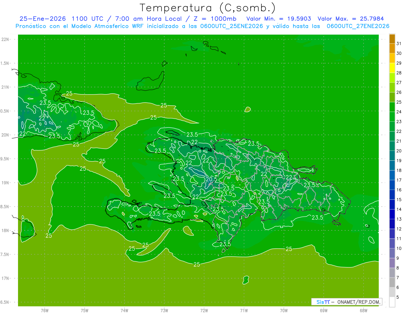Click the 72W longitude axis label
This screenshot has width=408, height=315.
click(204, 310)
